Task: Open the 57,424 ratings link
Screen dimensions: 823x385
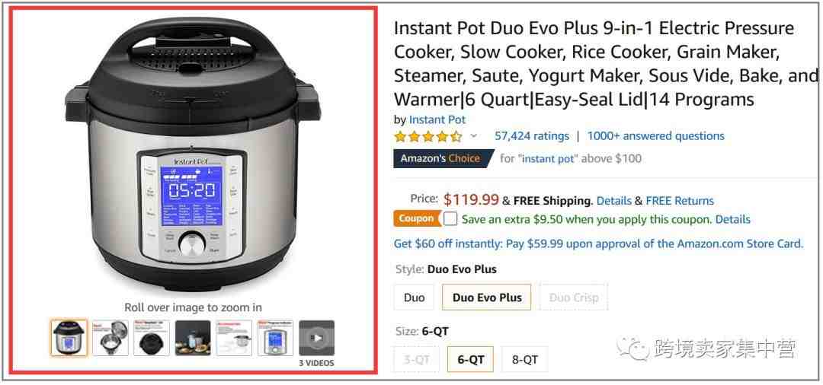Action: (x=532, y=136)
